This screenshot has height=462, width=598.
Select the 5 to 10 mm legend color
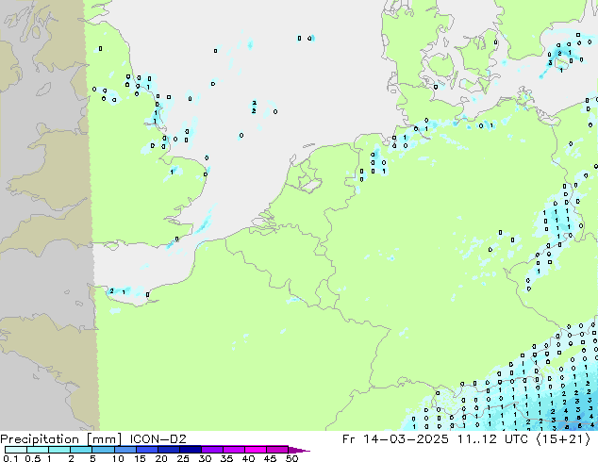tap(103, 450)
